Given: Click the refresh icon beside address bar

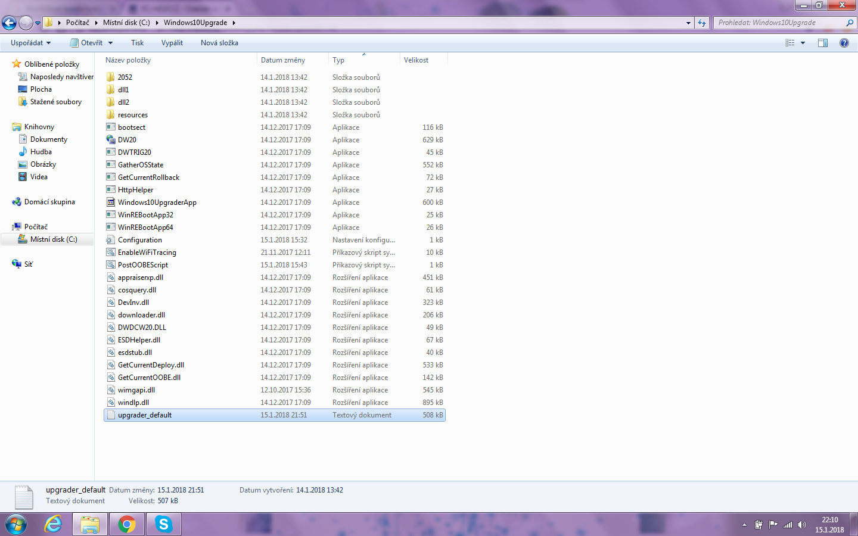Looking at the screenshot, I should 702,23.
